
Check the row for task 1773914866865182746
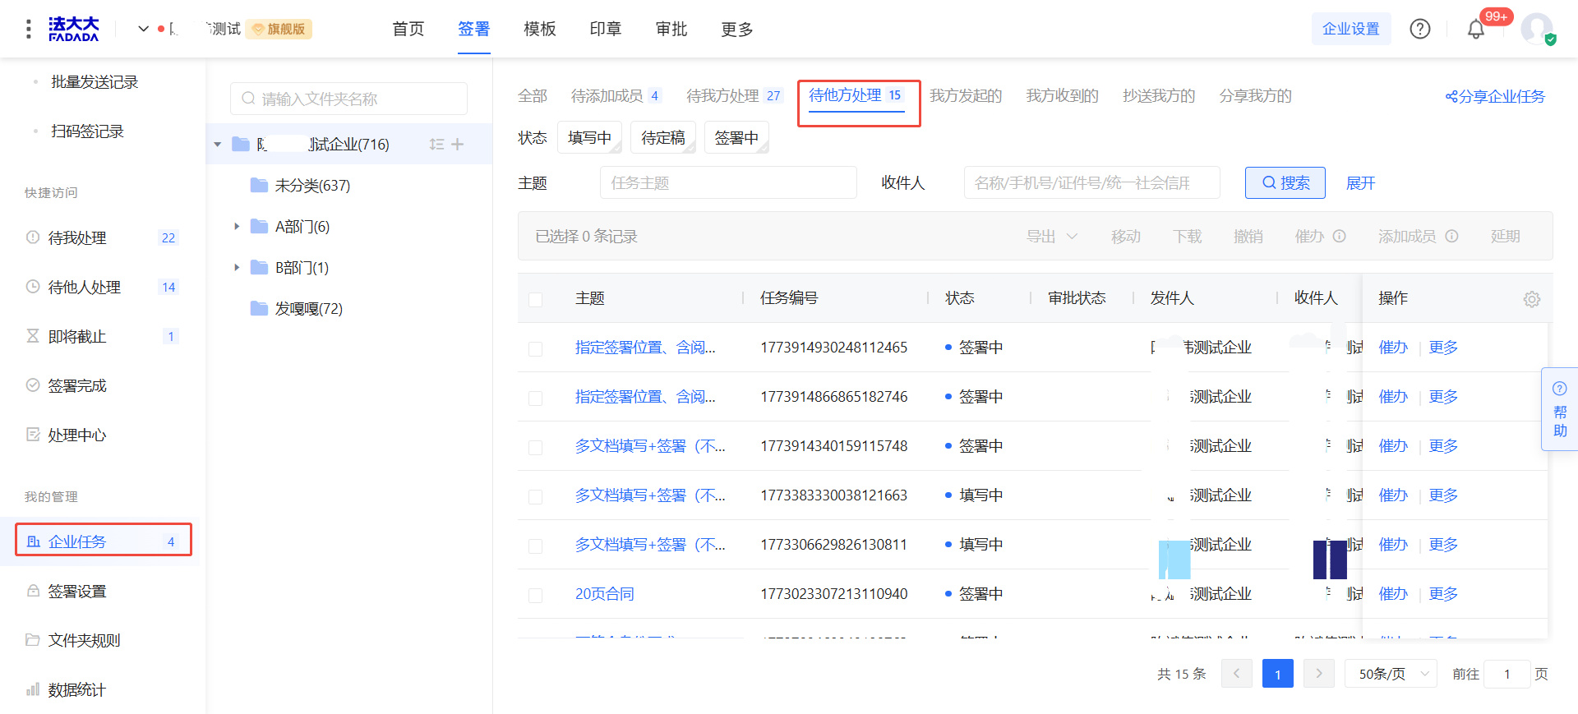pos(536,398)
